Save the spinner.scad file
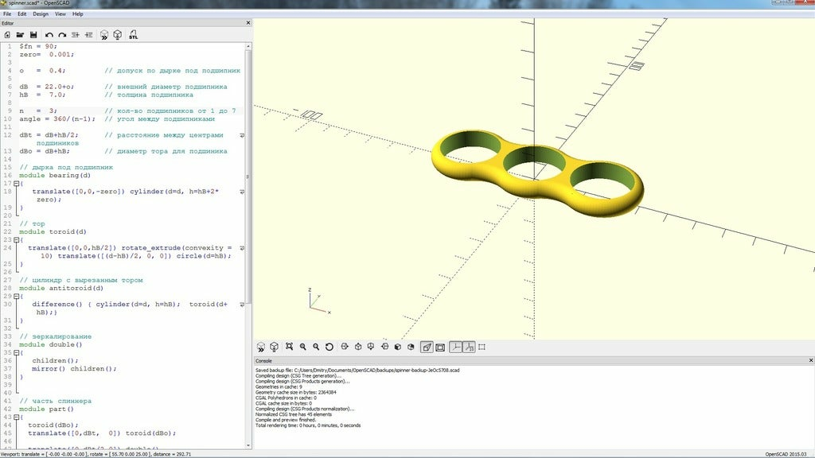Viewport: 815px width, 458px height. click(35, 34)
